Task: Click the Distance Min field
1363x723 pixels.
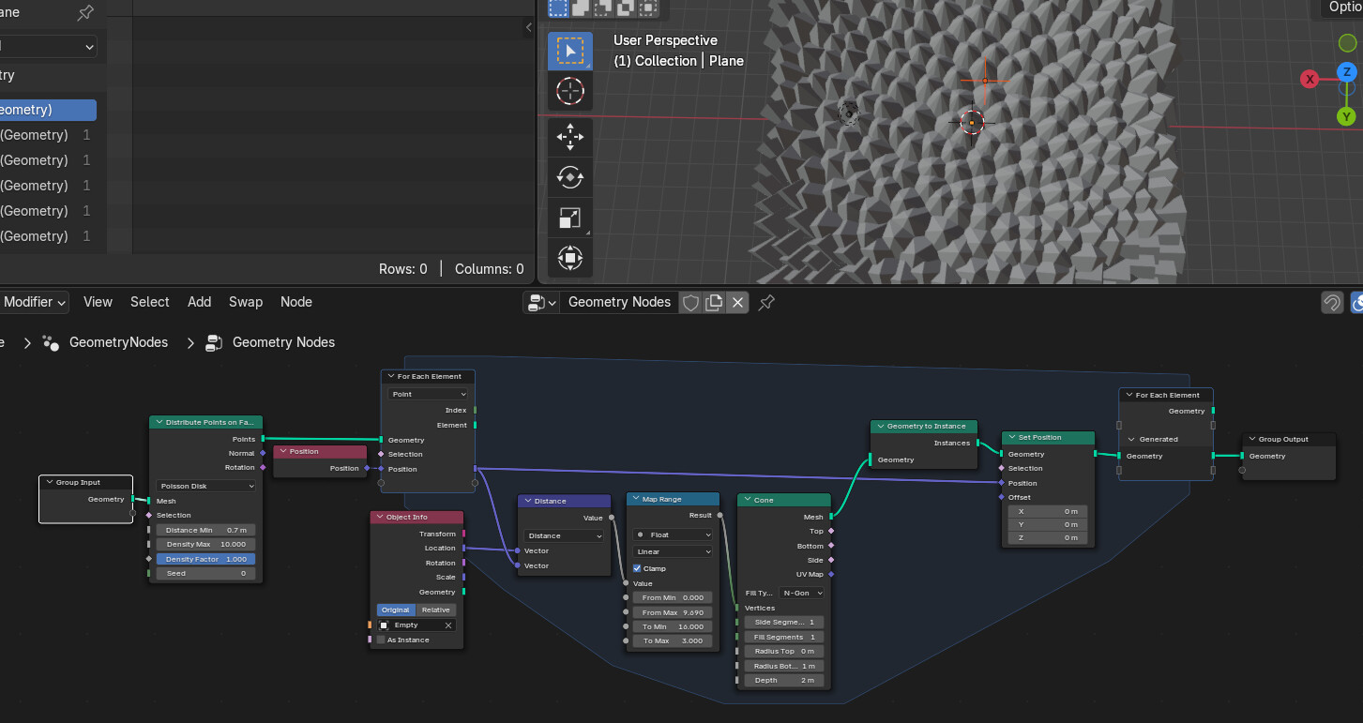Action: [206, 530]
